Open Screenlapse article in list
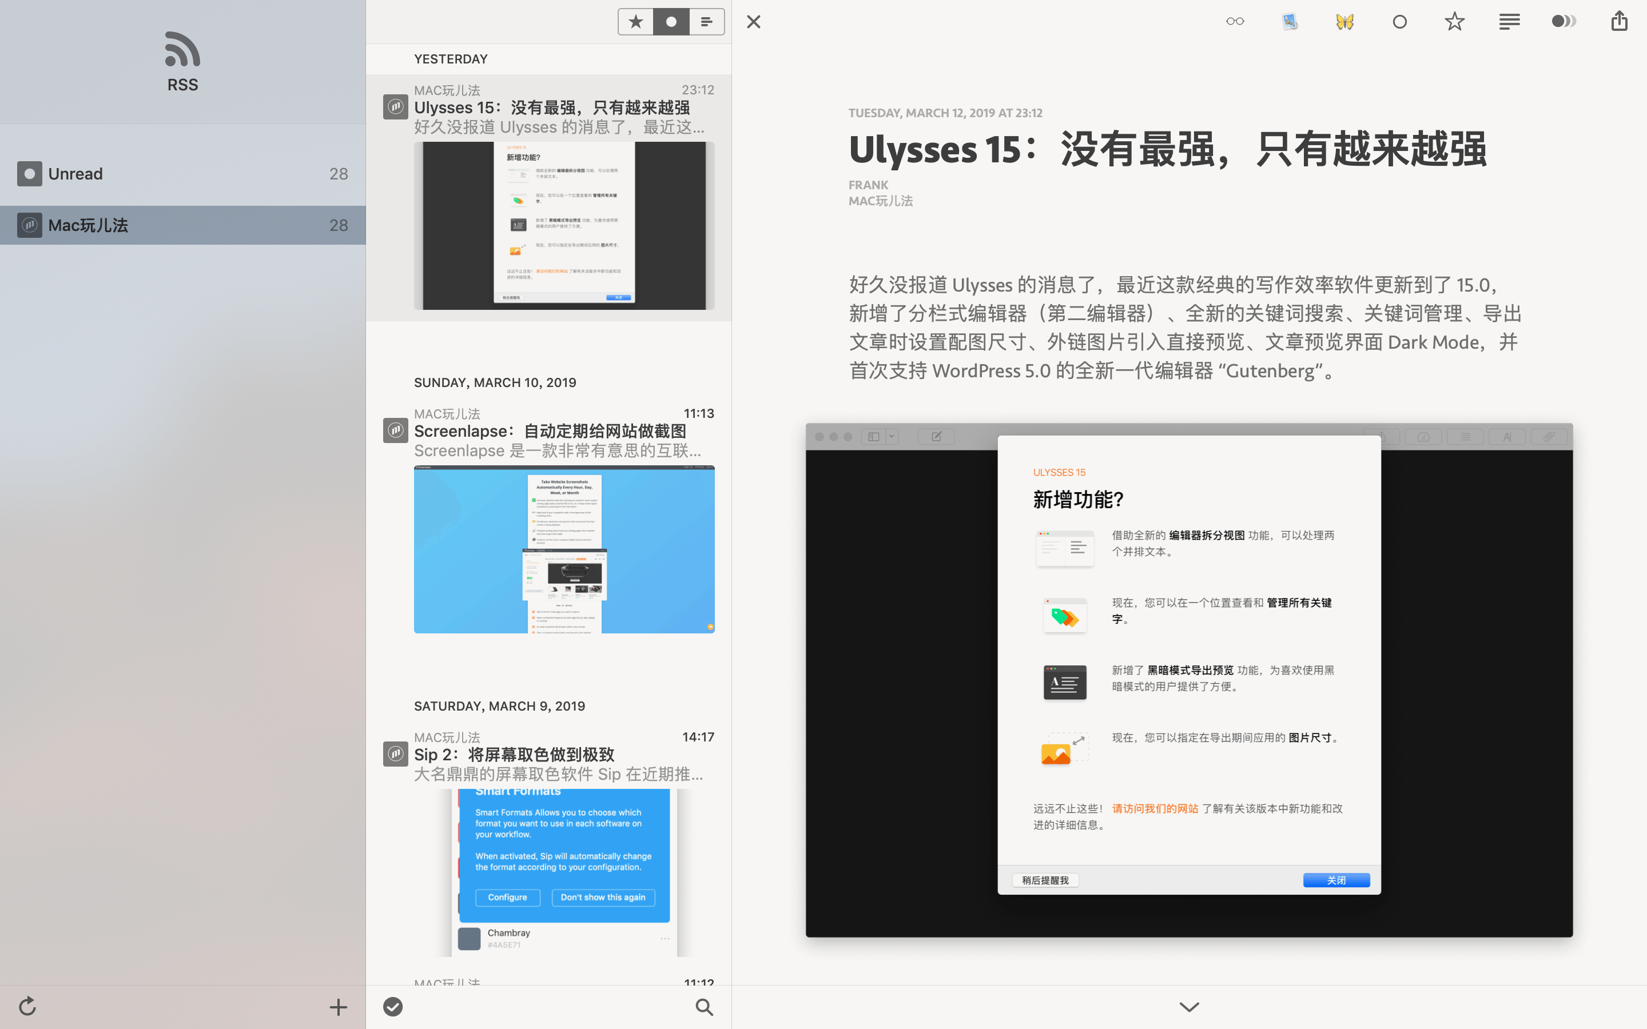Image resolution: width=1647 pixels, height=1029 pixels. (548, 521)
